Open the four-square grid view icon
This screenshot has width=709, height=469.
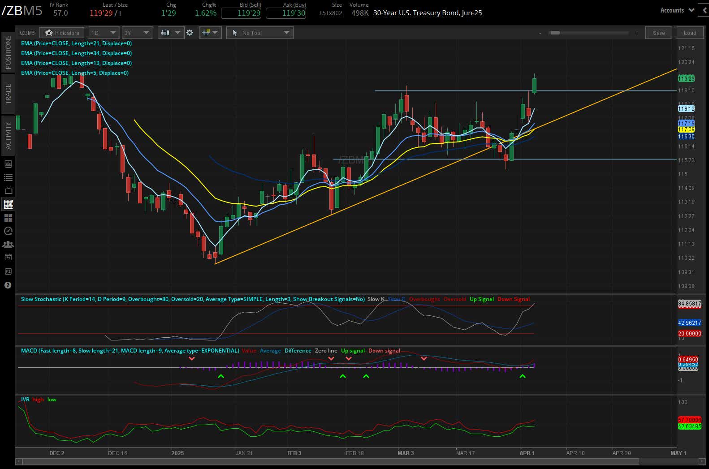tap(8, 218)
